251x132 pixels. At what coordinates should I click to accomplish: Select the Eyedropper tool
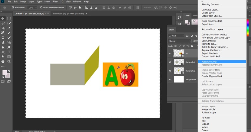click(9, 28)
